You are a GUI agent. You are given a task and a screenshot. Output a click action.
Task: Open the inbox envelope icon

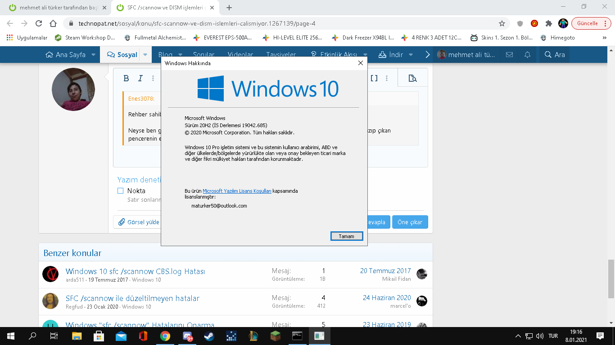(509, 55)
